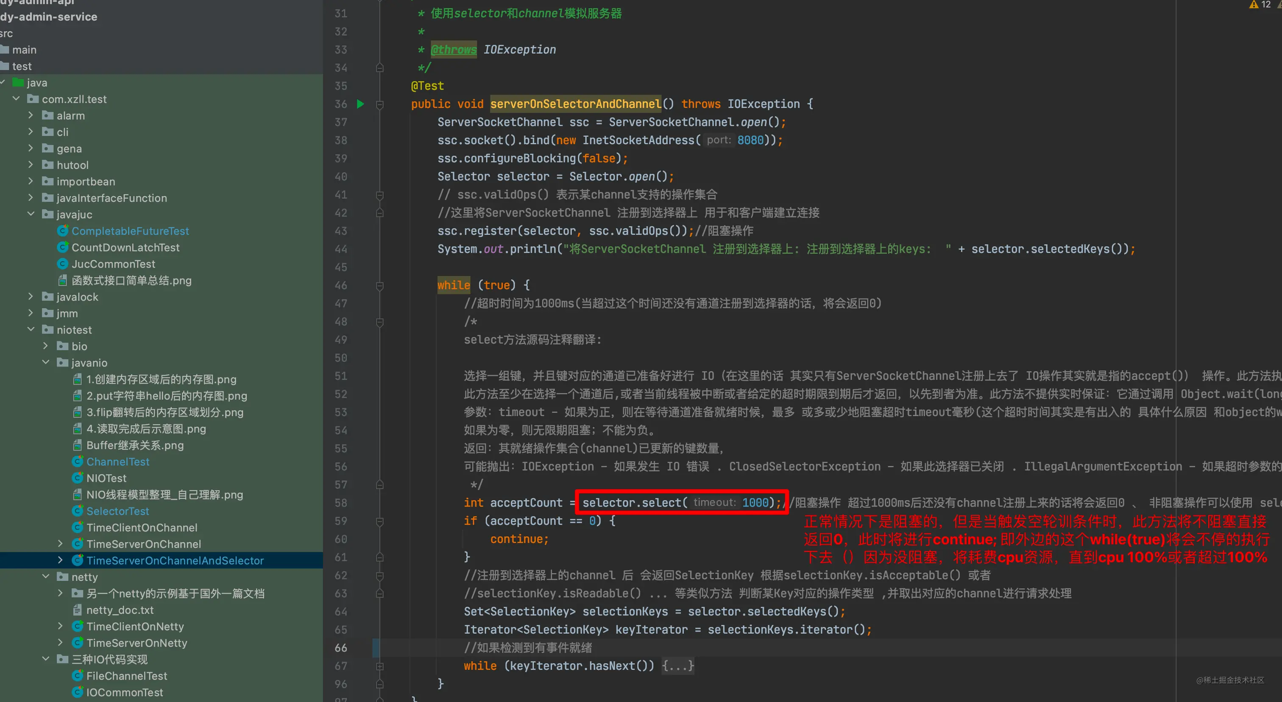
Task: Click the port value 8080 in code
Action: tap(750, 140)
